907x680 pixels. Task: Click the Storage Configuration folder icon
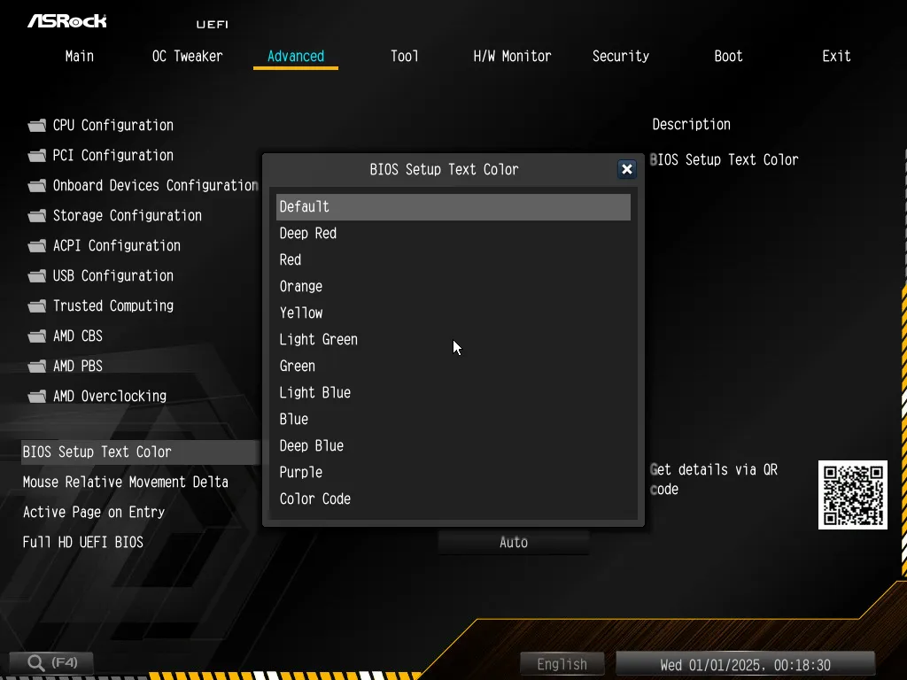pyautogui.click(x=36, y=216)
